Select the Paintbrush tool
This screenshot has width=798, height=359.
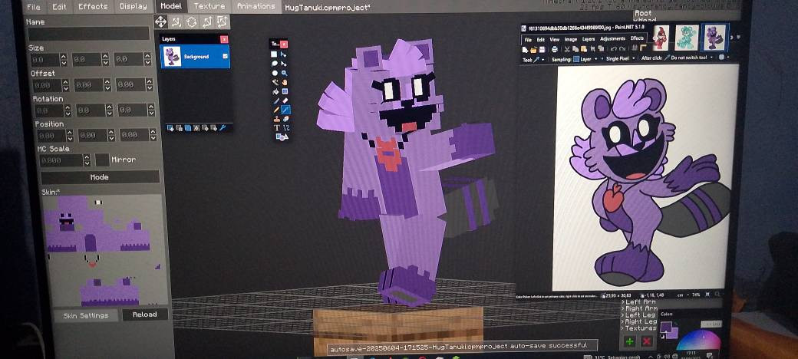coord(275,100)
